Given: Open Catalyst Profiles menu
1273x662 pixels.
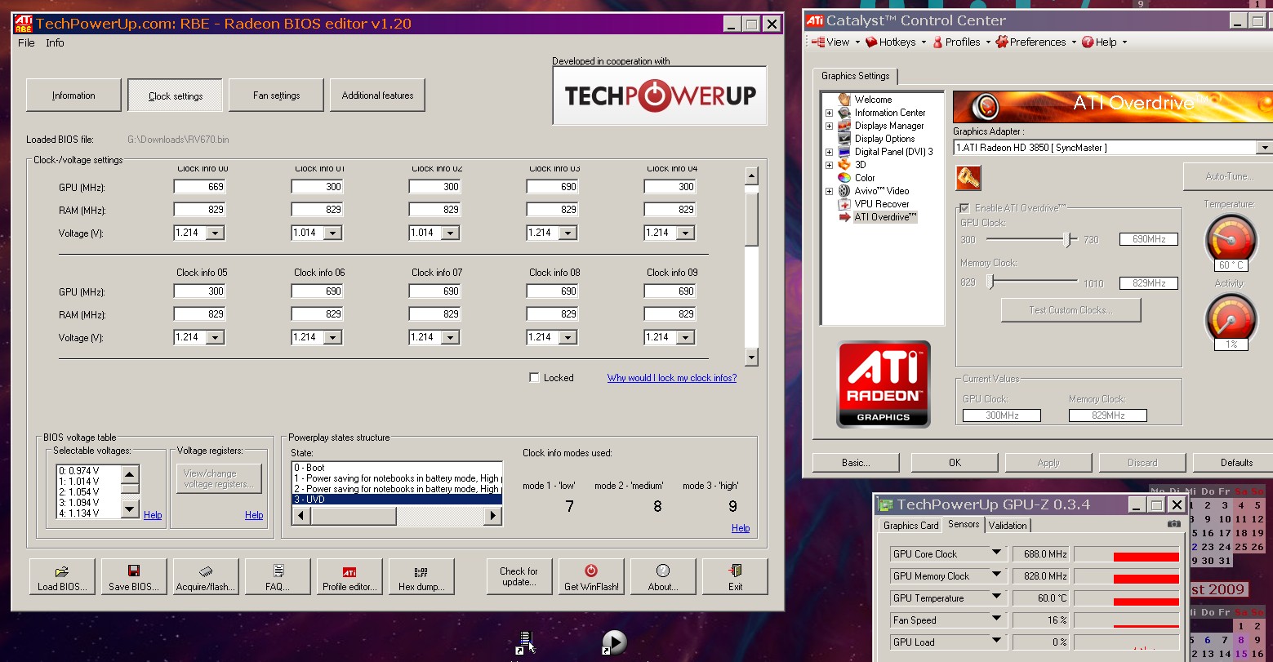Looking at the screenshot, I should pos(961,42).
